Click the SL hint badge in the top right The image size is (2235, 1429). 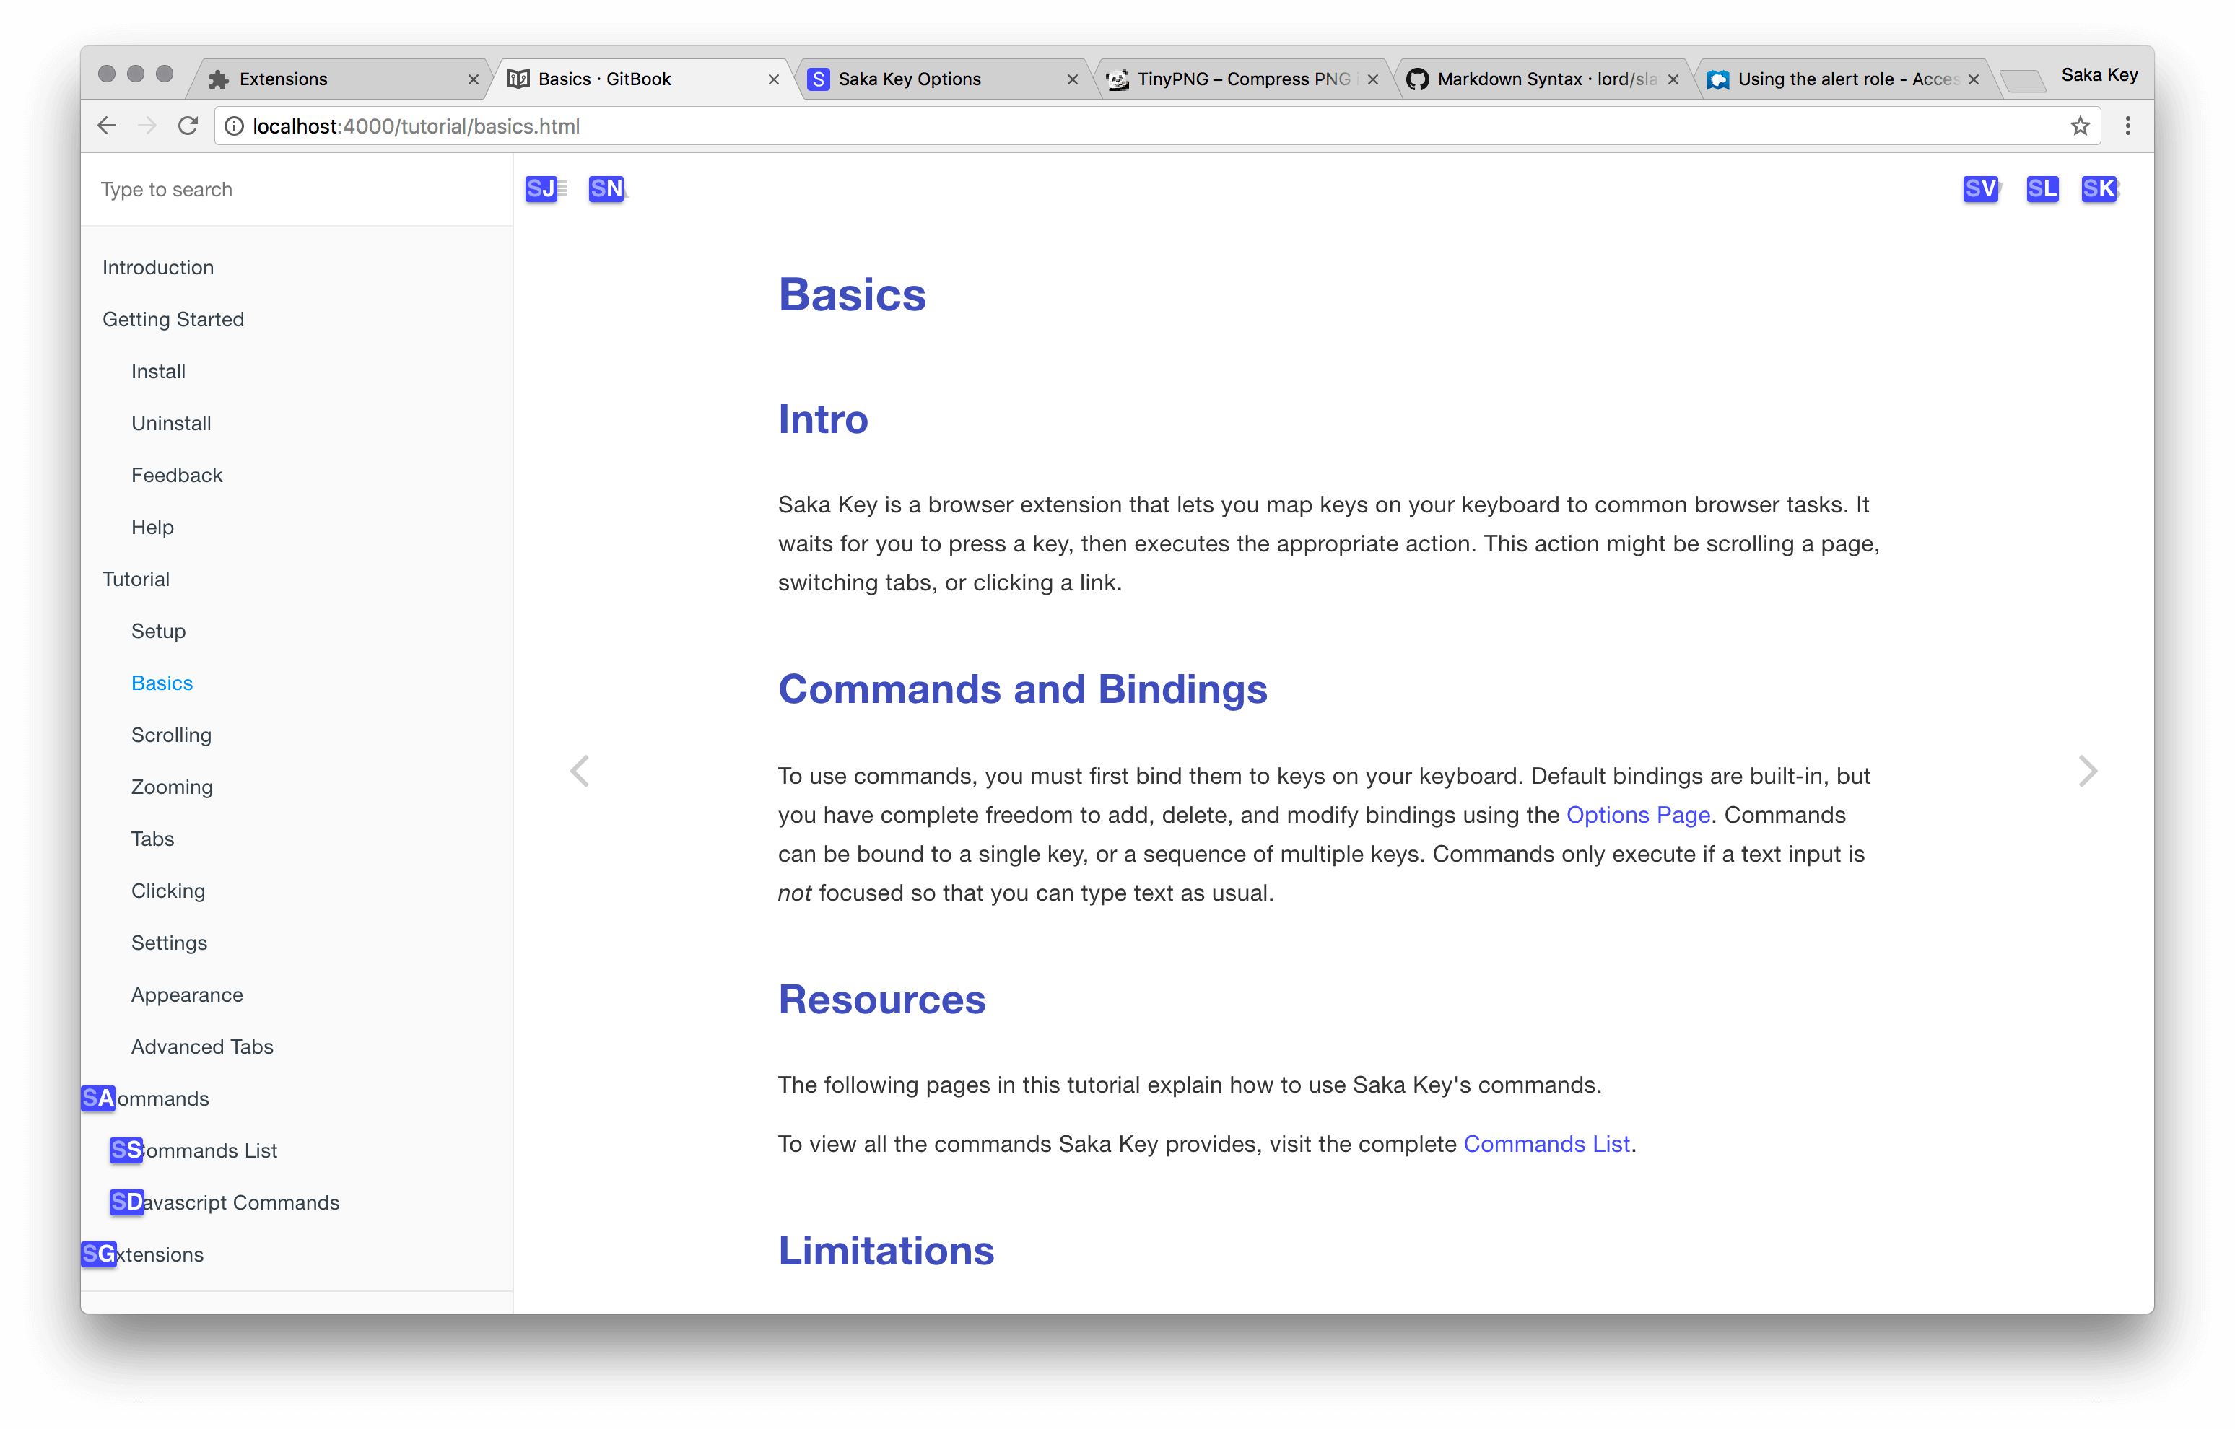(x=2042, y=189)
